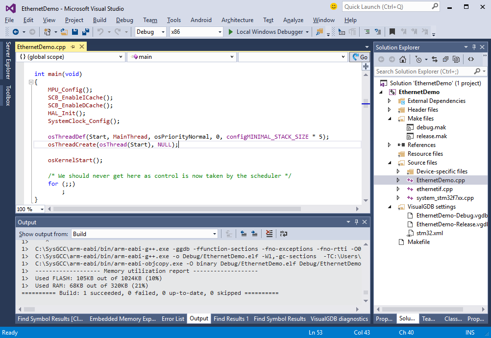Toggle auto-hide pin on Output panel
Screen dimensions: 491x338
click(x=356, y=221)
